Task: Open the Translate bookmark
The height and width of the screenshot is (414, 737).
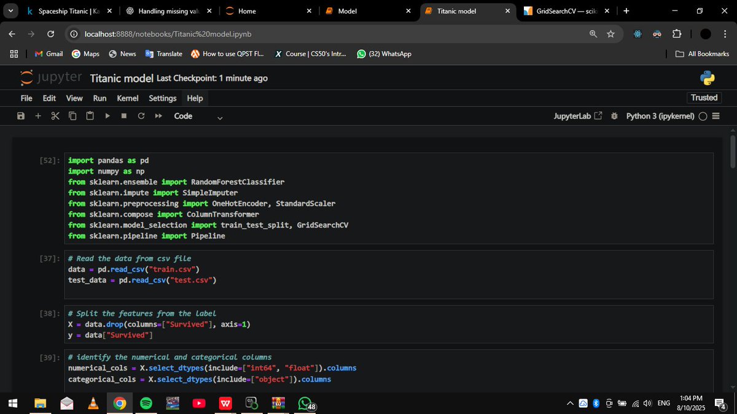Action: click(x=163, y=54)
